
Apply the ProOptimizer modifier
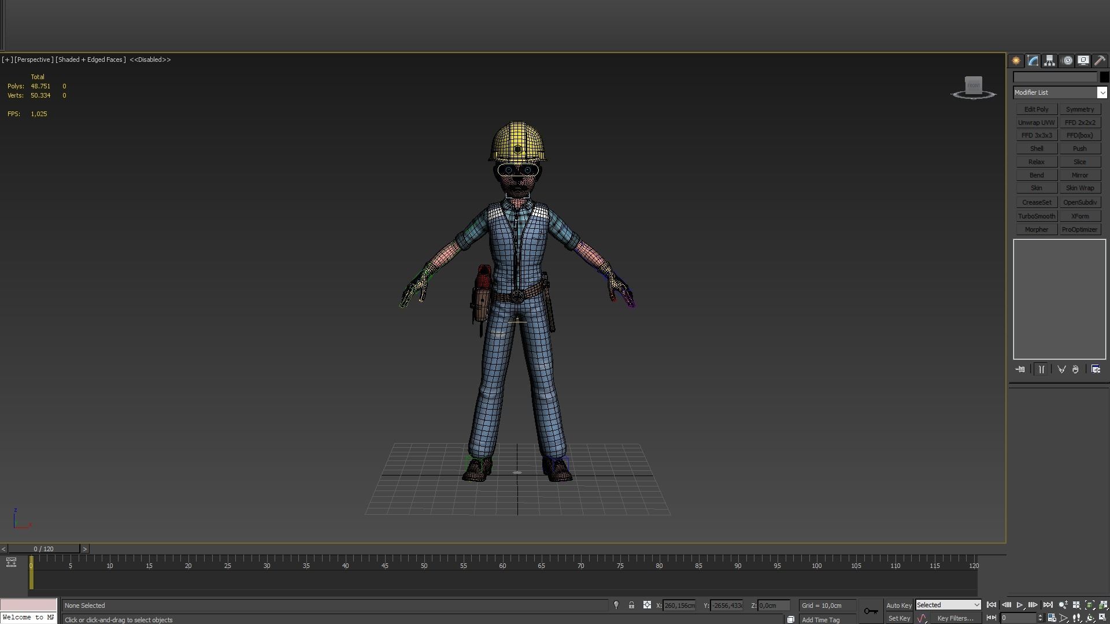(1080, 229)
